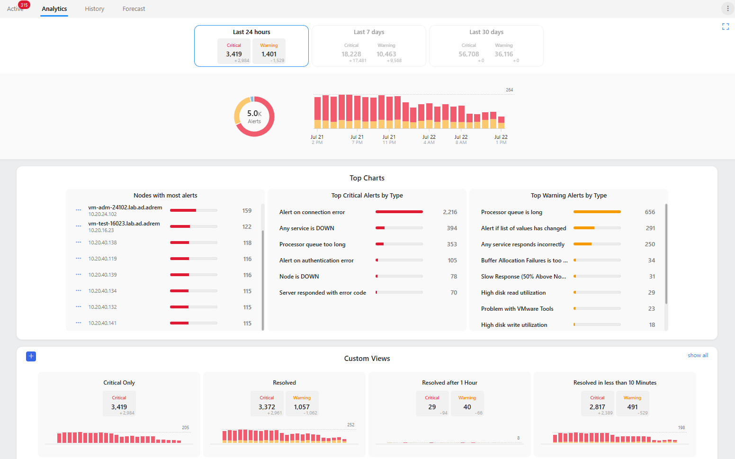Click the Jul 22 1 PM bar in chart
Viewport: 735px width, 459px height.
[x=501, y=123]
